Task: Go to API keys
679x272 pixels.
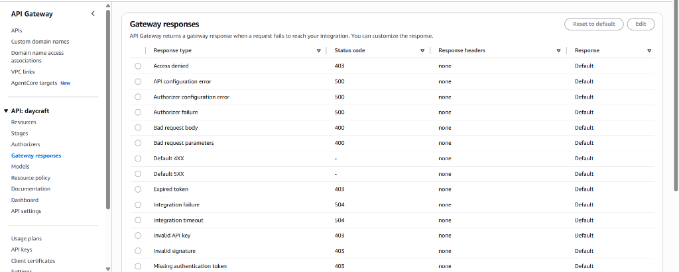Action: [22, 249]
